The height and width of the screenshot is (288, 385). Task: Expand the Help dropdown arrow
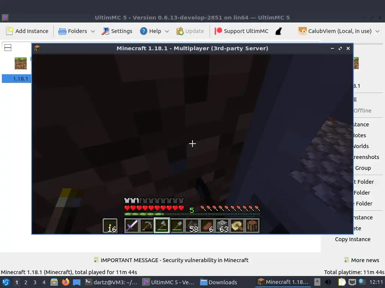(167, 31)
